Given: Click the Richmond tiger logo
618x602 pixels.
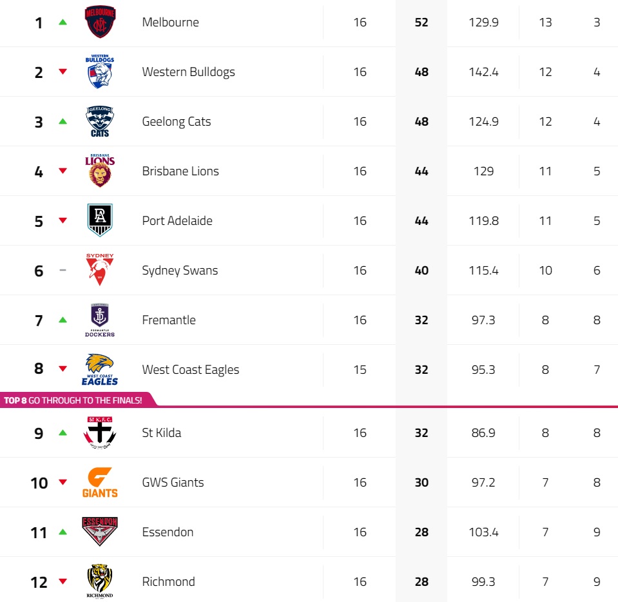Looking at the screenshot, I should click(100, 581).
